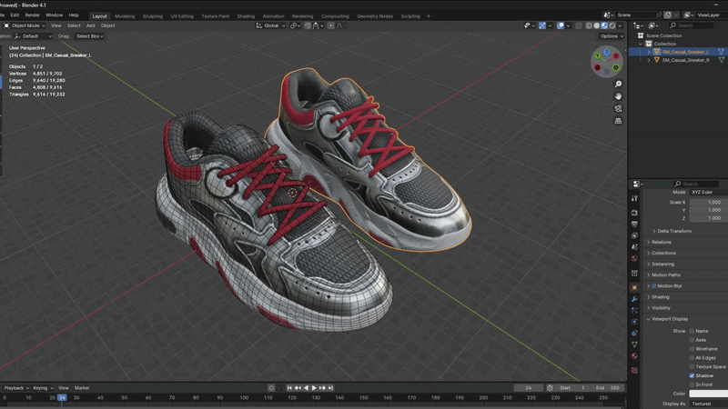Enable the In Front checkbox
The height and width of the screenshot is (409, 728).
point(692,384)
